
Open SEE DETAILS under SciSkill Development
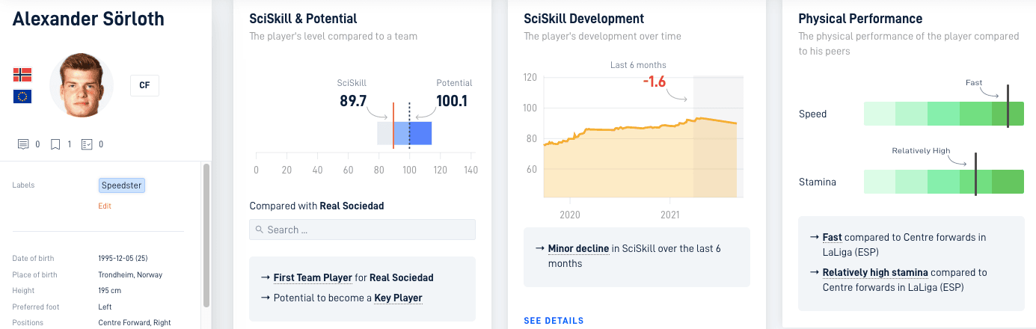tap(554, 321)
